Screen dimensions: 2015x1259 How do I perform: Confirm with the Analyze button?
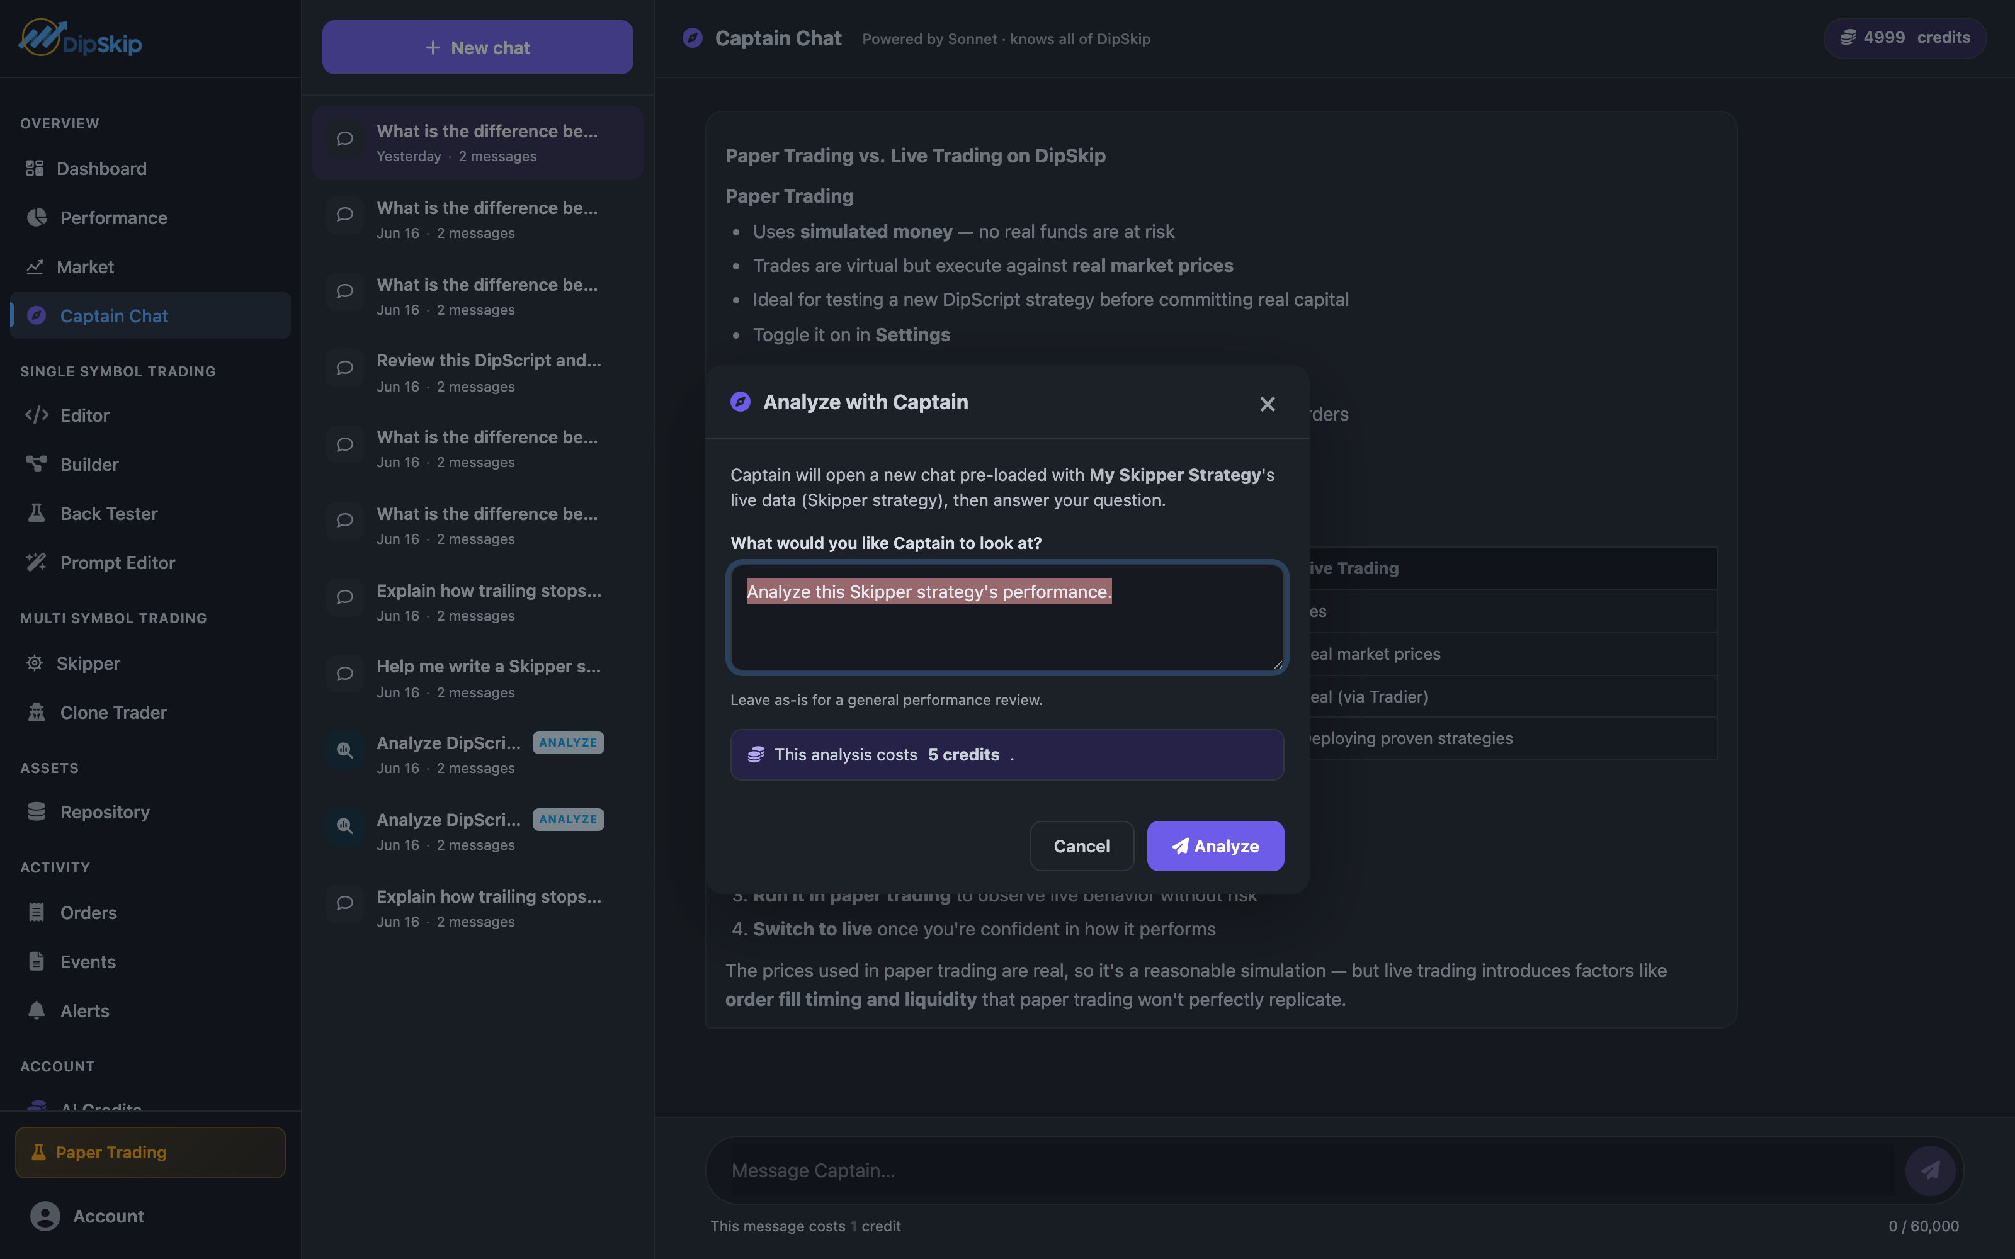1216,846
